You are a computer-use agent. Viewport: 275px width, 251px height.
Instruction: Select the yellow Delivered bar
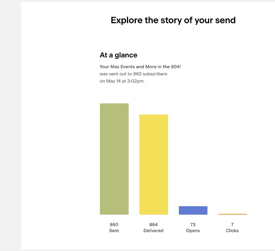tap(153, 164)
